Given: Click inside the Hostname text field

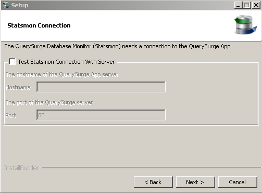Looking at the screenshot, I should (101, 87).
